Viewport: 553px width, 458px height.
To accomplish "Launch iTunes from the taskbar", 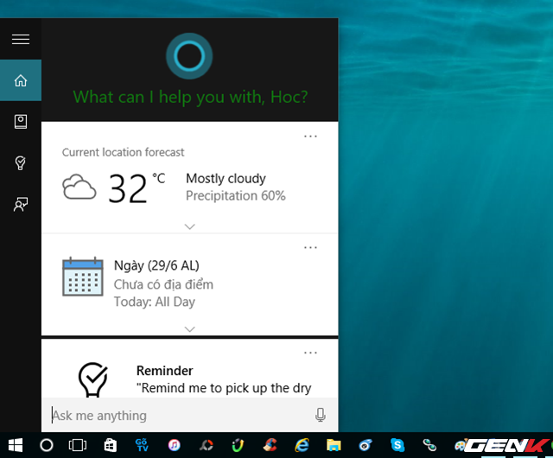I will (174, 445).
